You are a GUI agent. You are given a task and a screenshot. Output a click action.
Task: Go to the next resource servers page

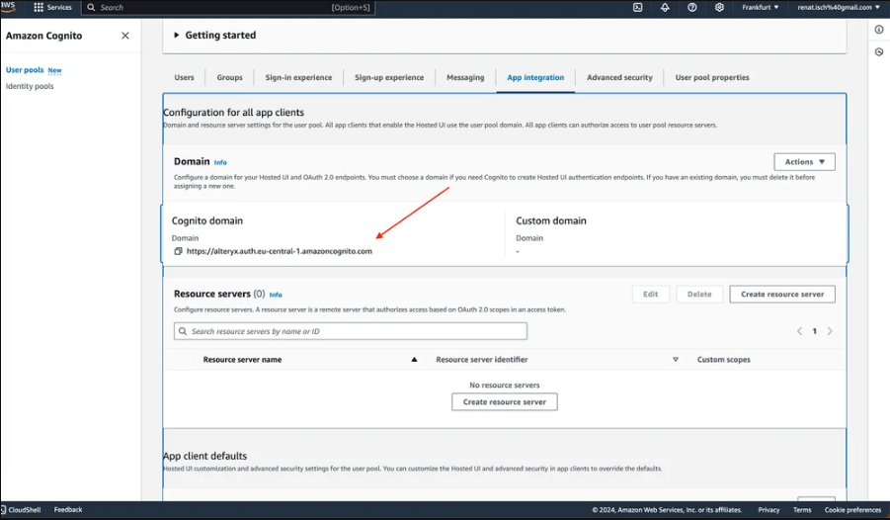(830, 331)
